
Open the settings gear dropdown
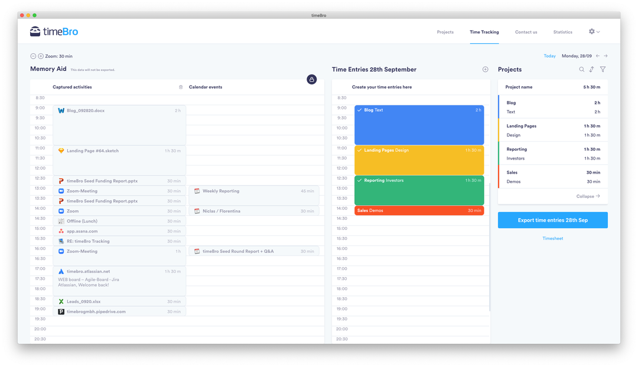point(594,32)
